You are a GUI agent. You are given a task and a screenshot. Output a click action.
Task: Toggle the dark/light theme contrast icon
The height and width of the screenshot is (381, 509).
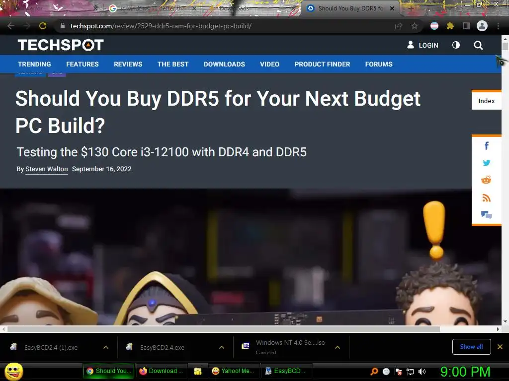click(456, 45)
